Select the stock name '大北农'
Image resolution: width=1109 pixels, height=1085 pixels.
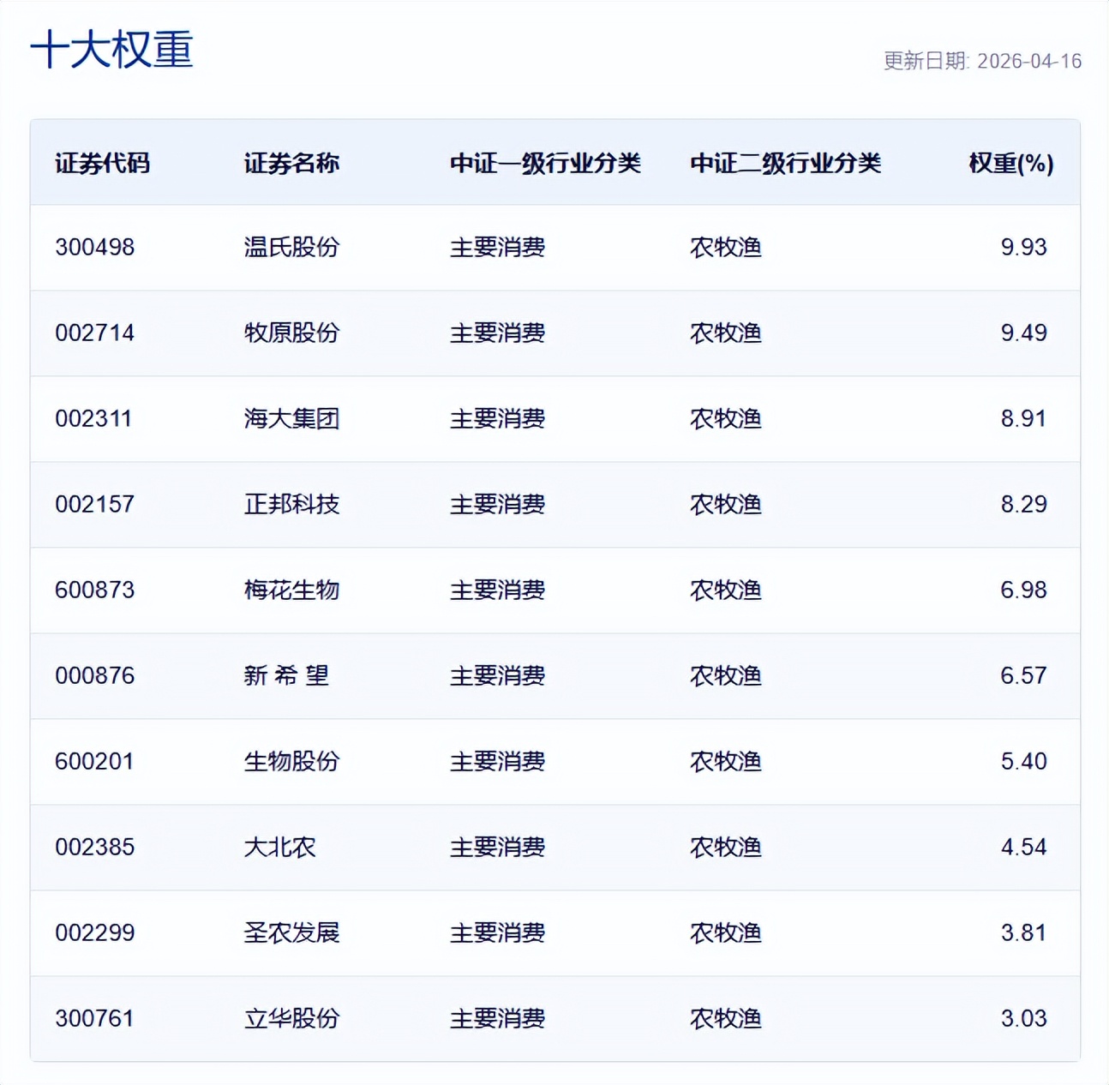[x=279, y=847]
